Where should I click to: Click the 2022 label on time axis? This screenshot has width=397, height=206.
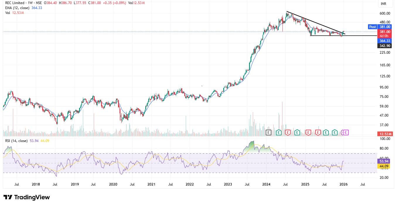[x=190, y=185]
